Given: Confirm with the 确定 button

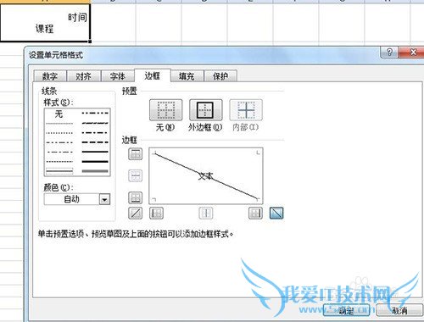Looking at the screenshot, I should coord(346,311).
